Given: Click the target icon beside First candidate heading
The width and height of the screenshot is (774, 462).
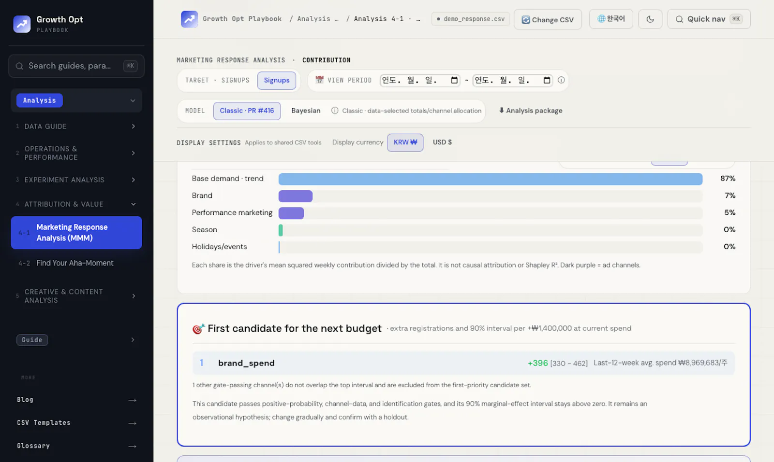Looking at the screenshot, I should [198, 329].
